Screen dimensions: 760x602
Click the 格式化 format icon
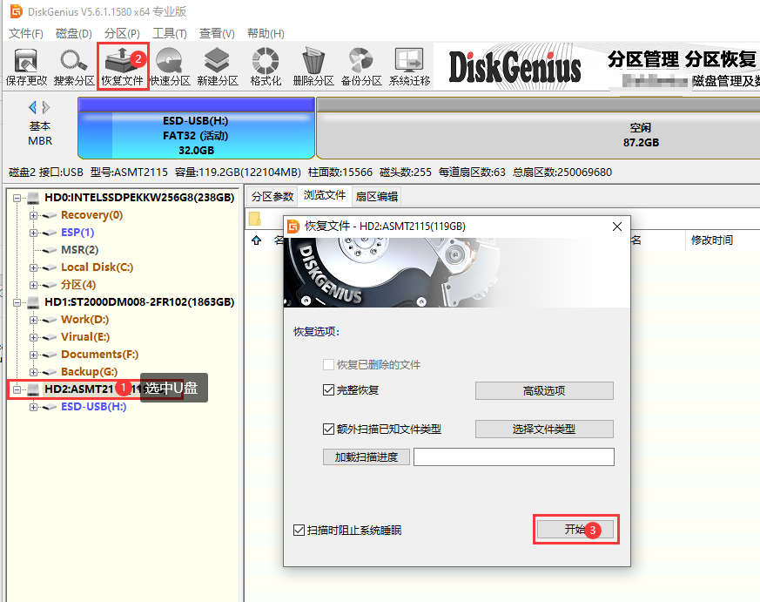click(266, 66)
